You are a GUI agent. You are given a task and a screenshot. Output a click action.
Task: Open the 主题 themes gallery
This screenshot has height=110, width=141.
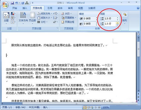(x=6, y=18)
